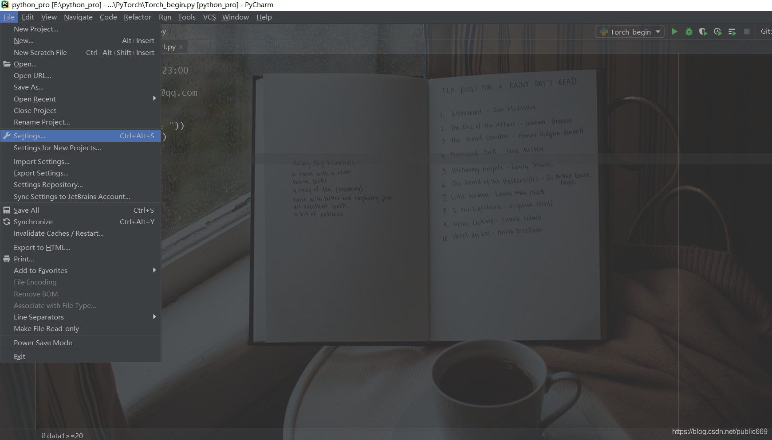Select Open URL... menu entry
Image resolution: width=772 pixels, height=440 pixels.
point(80,75)
